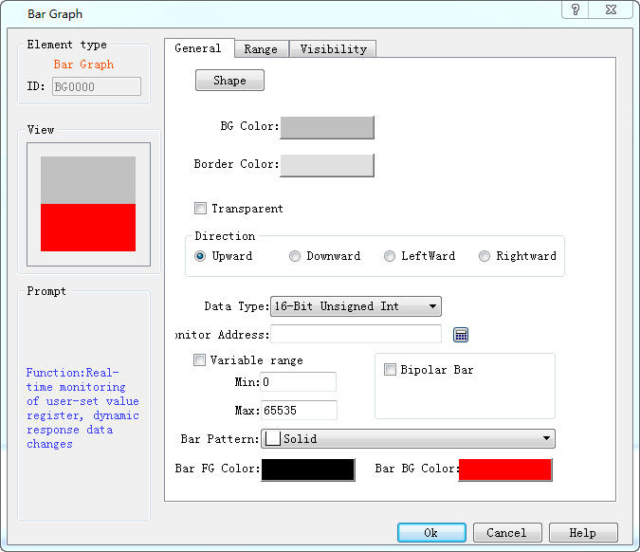Click the blue Function prompt text
The height and width of the screenshot is (552, 640).
click(82, 408)
